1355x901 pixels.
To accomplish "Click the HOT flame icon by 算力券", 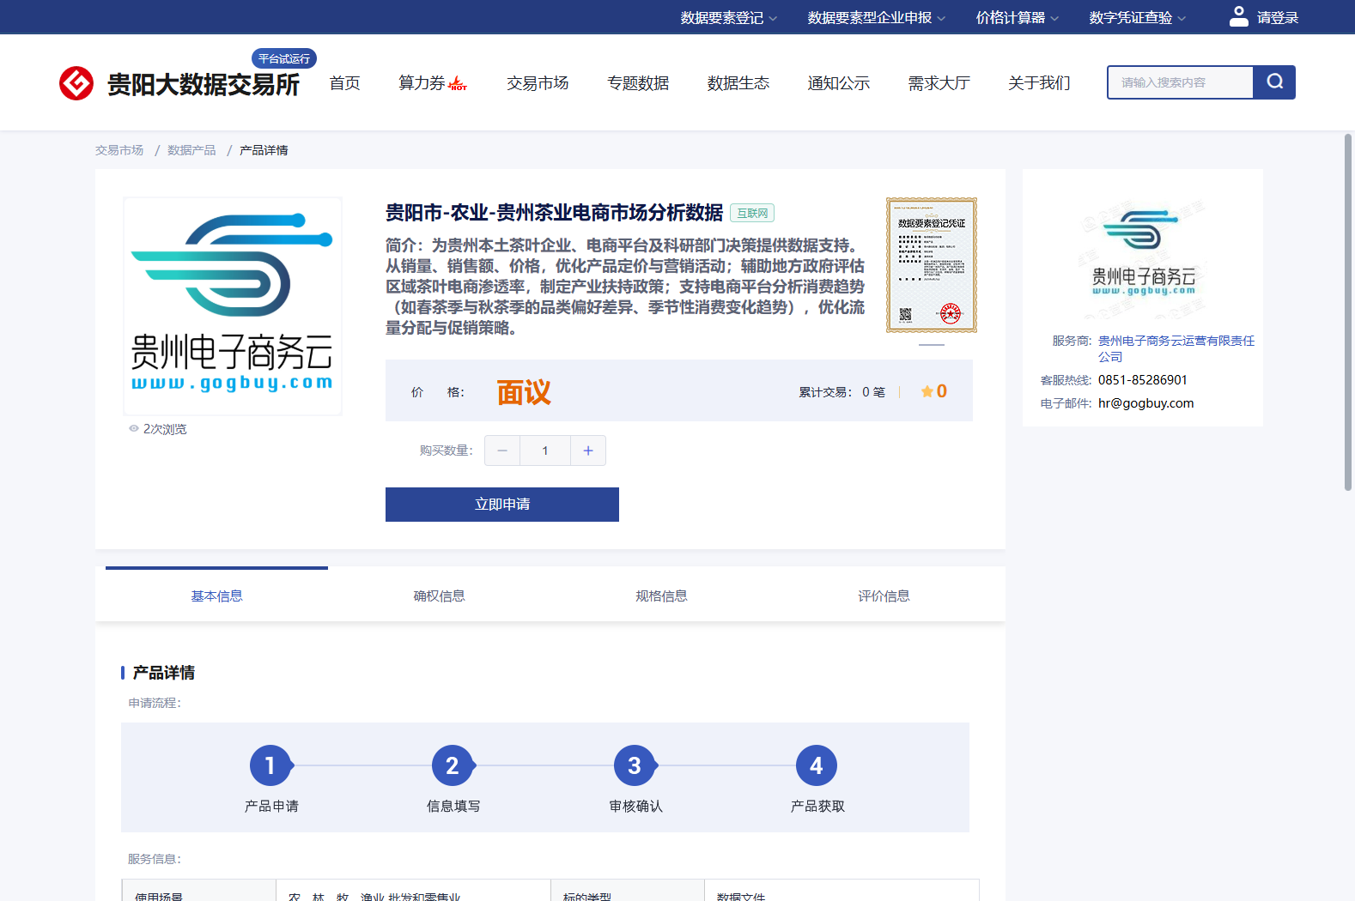I will click(459, 83).
